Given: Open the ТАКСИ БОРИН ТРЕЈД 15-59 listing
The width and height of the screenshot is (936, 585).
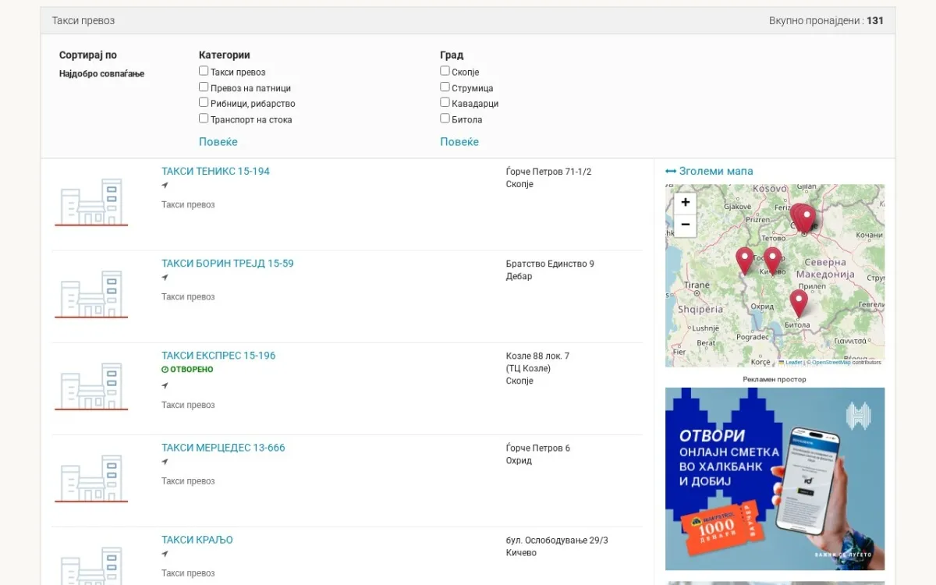Looking at the screenshot, I should [x=228, y=264].
